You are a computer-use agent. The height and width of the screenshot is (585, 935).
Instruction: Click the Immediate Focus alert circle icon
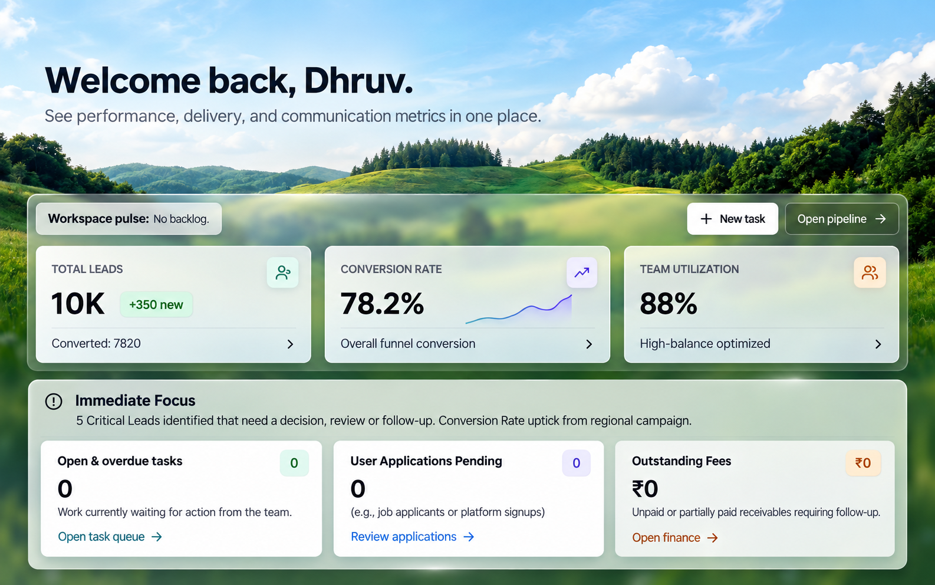(54, 402)
